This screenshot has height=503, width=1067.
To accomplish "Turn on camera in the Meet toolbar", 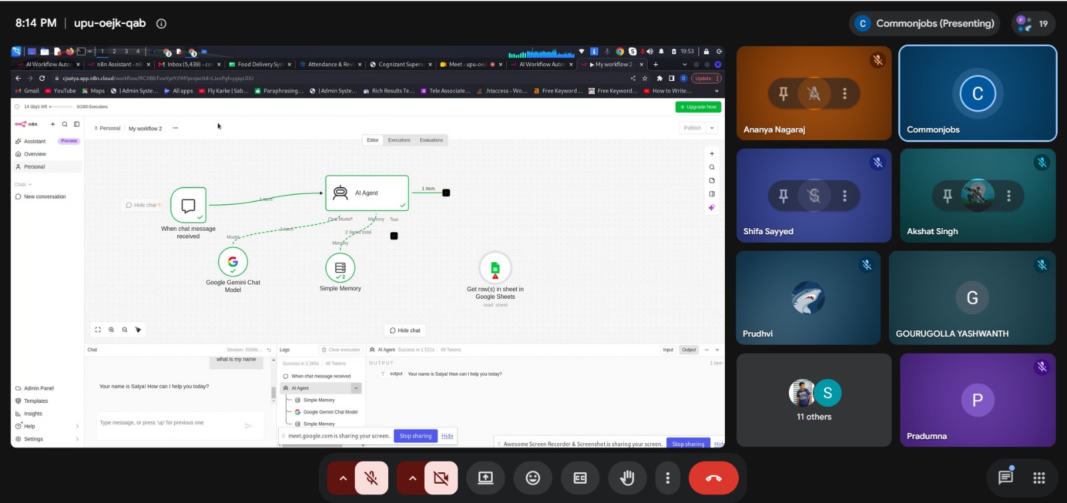I will [x=441, y=478].
